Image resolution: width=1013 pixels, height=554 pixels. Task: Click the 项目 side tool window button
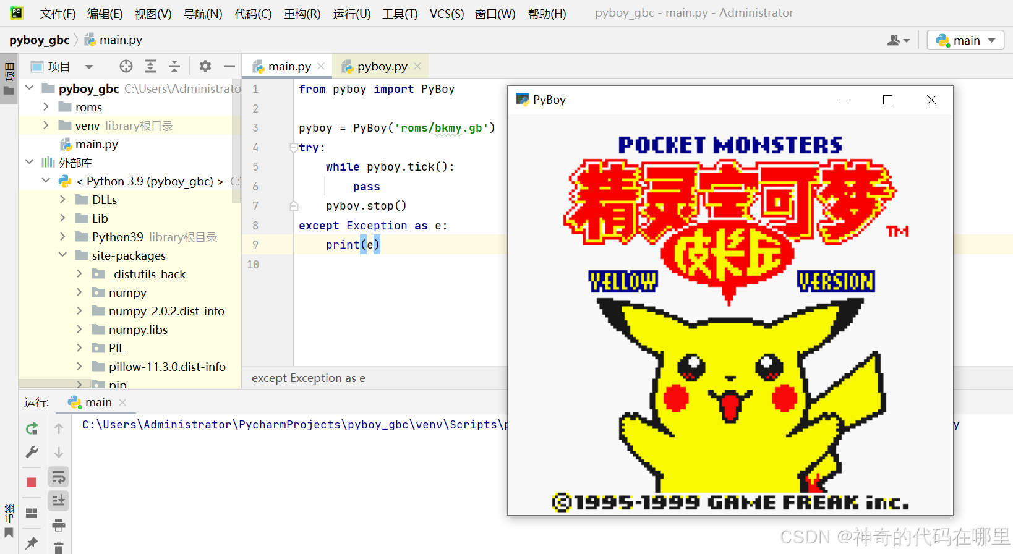pos(9,79)
